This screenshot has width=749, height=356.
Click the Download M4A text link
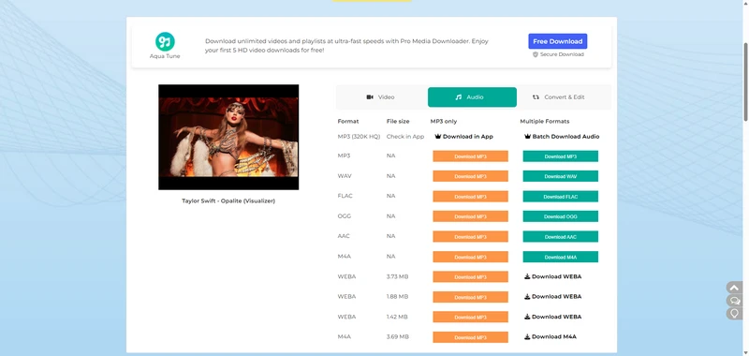(550, 337)
